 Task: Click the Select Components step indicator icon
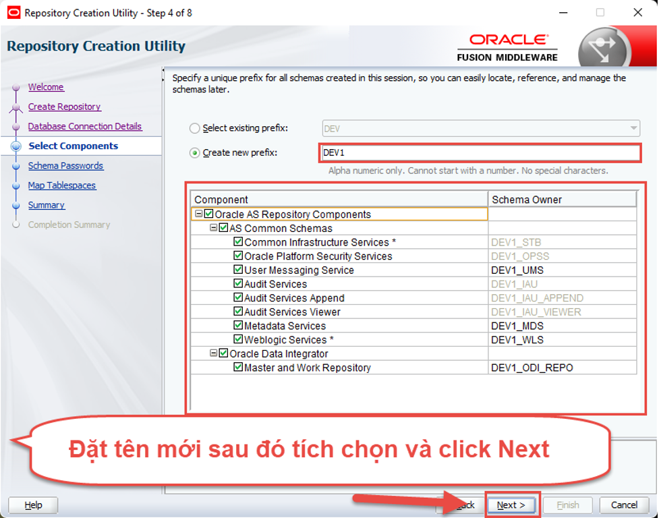coord(18,146)
